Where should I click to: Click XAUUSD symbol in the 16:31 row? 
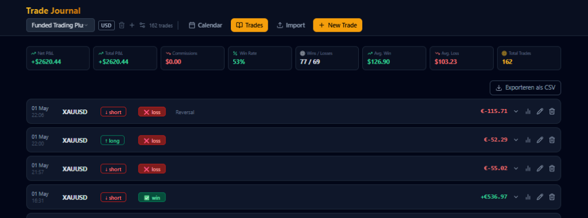pos(75,197)
